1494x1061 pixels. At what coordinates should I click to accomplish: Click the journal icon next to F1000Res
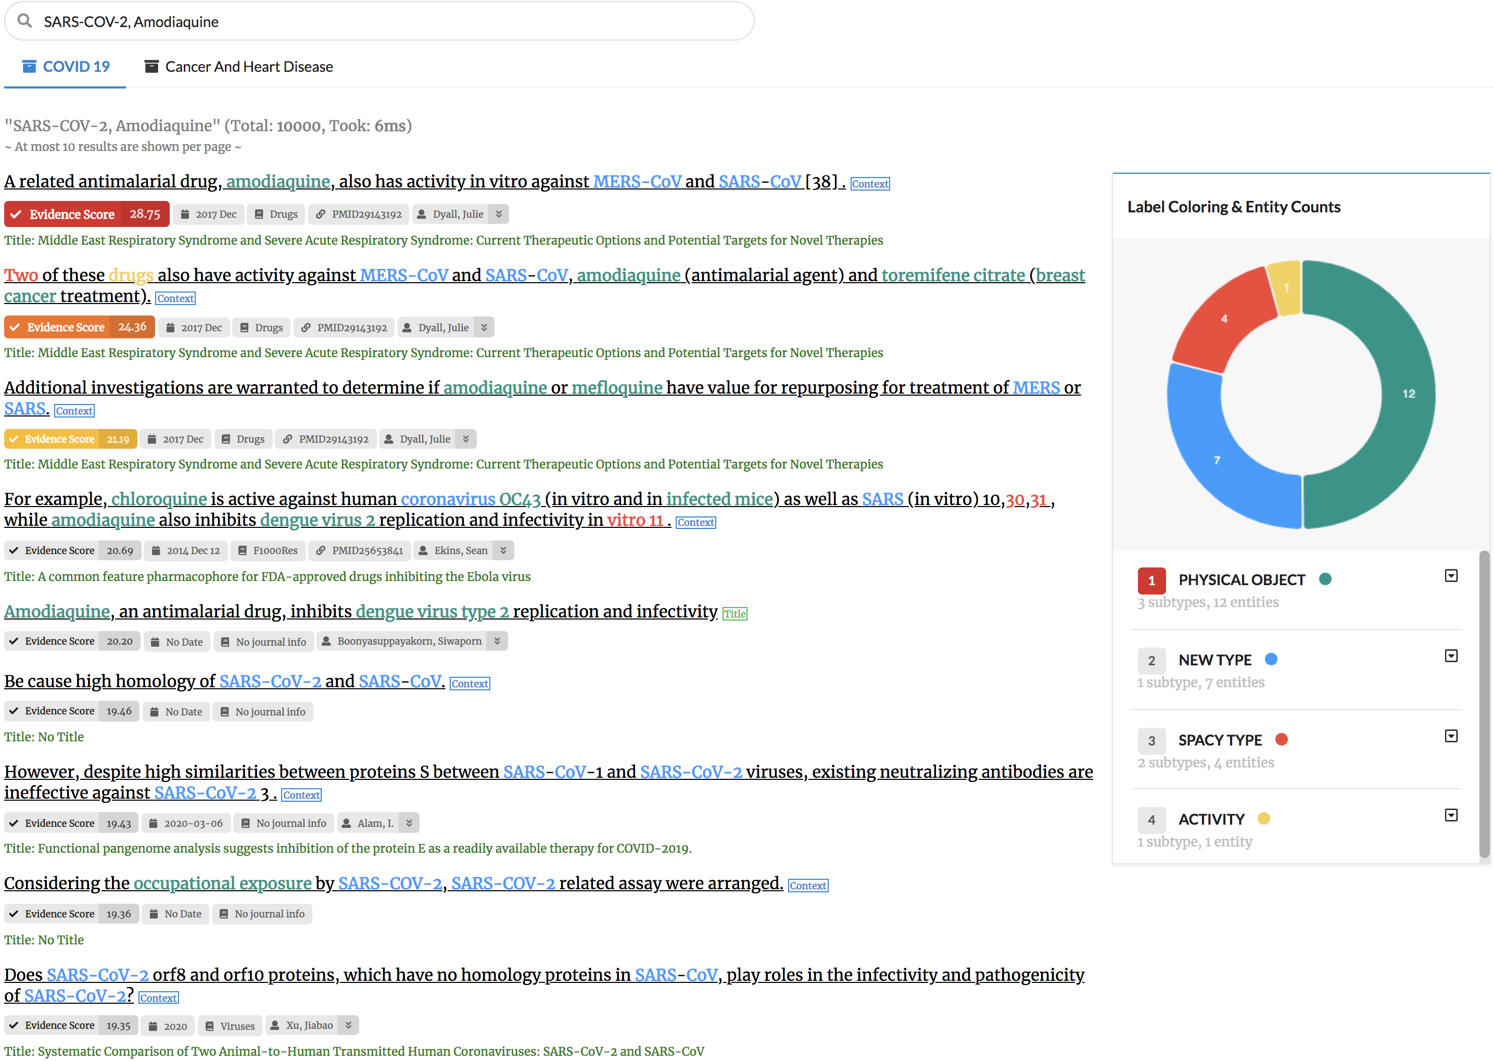tap(243, 551)
